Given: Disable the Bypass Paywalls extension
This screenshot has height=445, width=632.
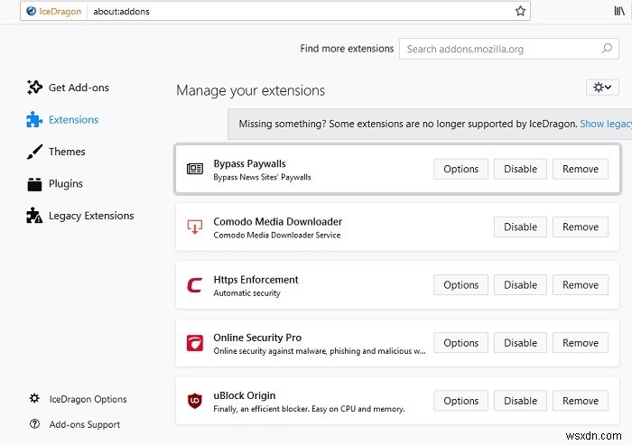Looking at the screenshot, I should [x=520, y=169].
